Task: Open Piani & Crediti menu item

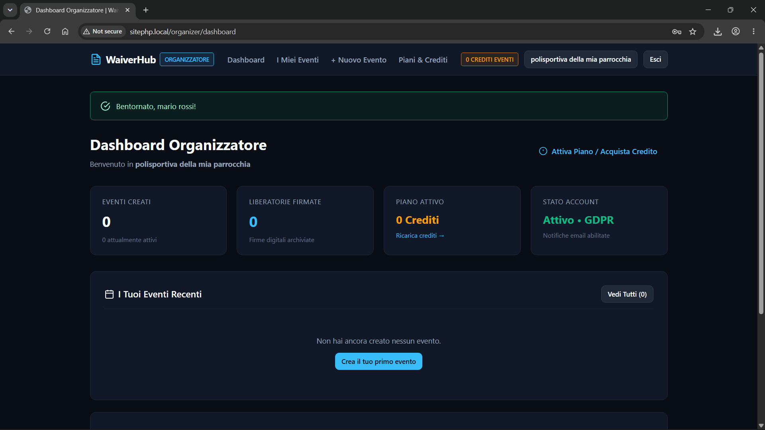Action: point(423,60)
